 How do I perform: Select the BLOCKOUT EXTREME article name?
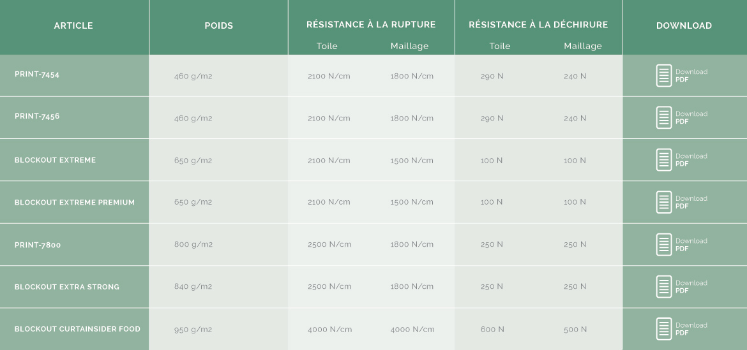pyautogui.click(x=56, y=160)
